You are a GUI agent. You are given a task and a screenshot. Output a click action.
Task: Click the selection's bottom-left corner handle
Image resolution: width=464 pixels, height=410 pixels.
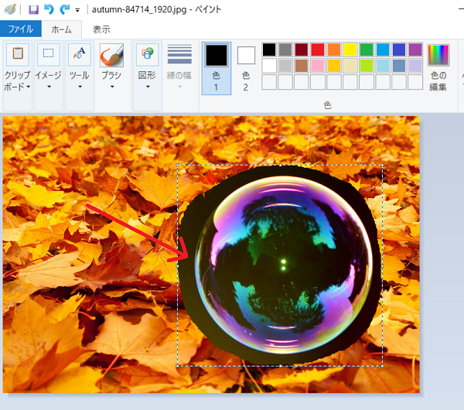click(x=178, y=366)
